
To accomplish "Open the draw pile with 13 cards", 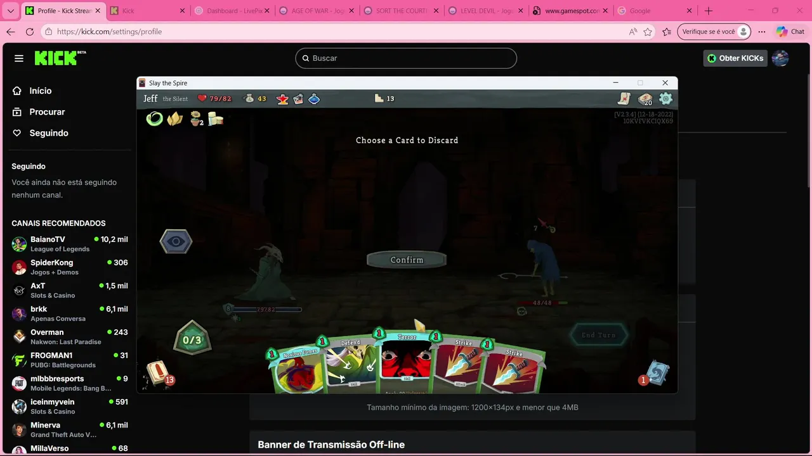I will (x=158, y=373).
